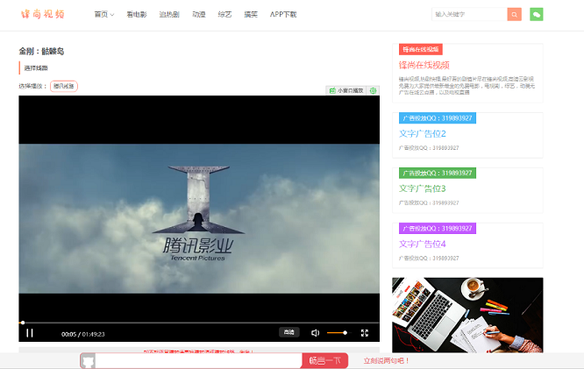The image size is (584, 369).
Task: Click the orange search icon button
Action: pyautogui.click(x=515, y=14)
